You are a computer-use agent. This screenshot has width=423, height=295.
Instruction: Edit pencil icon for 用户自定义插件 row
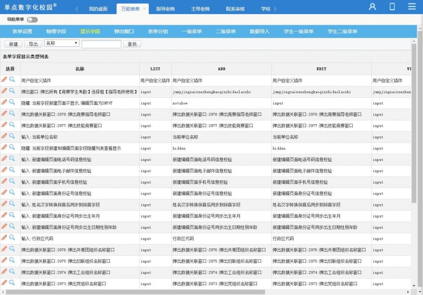click(x=4, y=79)
